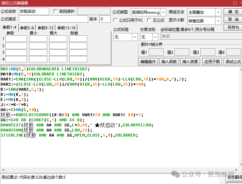The height and width of the screenshot is (184, 242).
Task: Click the J:=3*K-2*D line
Action: pyautogui.click(x=15, y=104)
